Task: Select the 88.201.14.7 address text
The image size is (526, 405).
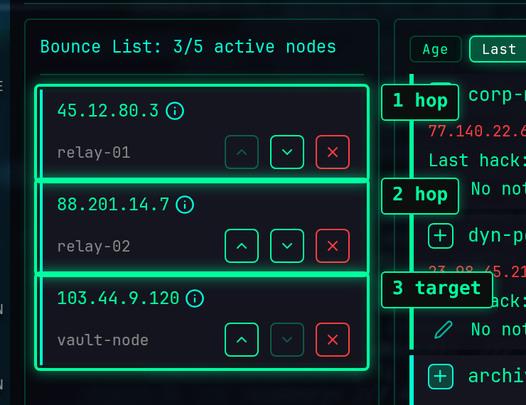Action: 113,205
